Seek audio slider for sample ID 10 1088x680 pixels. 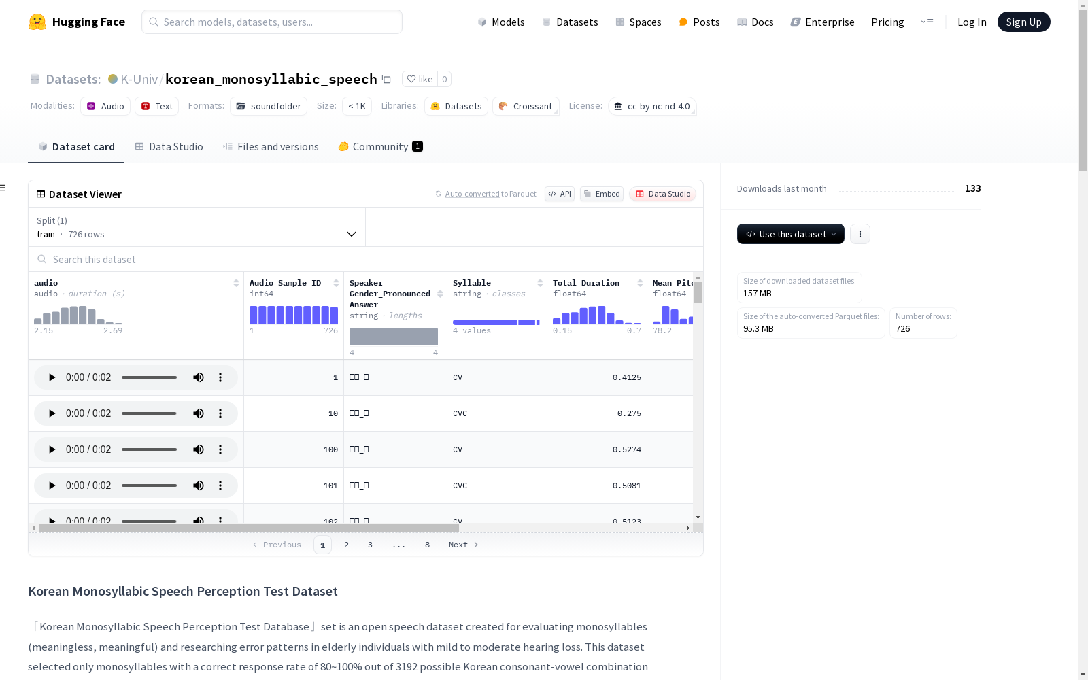click(x=150, y=413)
